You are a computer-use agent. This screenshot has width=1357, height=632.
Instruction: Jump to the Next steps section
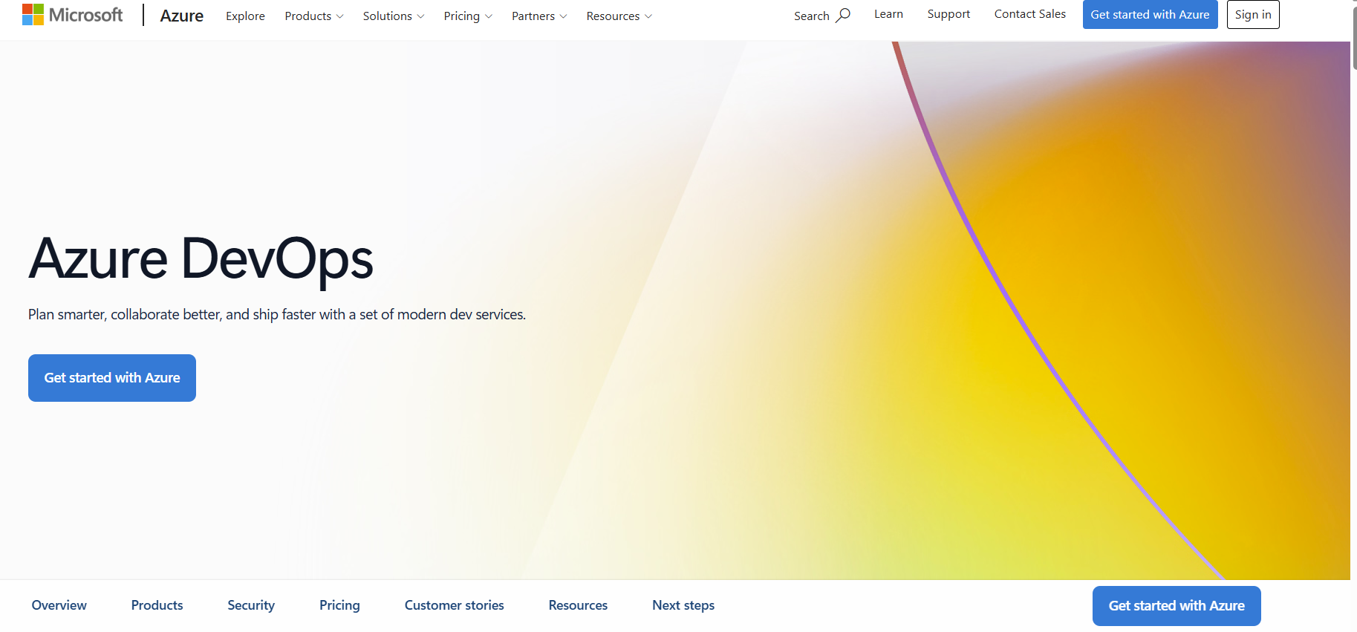tap(683, 605)
